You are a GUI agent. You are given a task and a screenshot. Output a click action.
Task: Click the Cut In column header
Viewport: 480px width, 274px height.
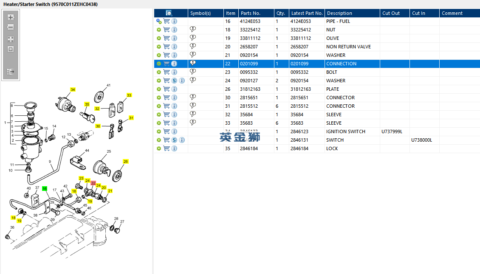(x=424, y=13)
